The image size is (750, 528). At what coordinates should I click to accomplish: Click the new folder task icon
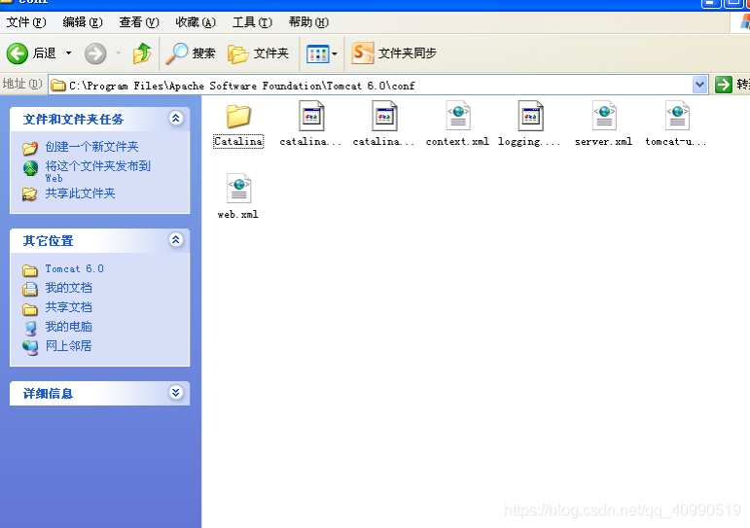point(29,148)
